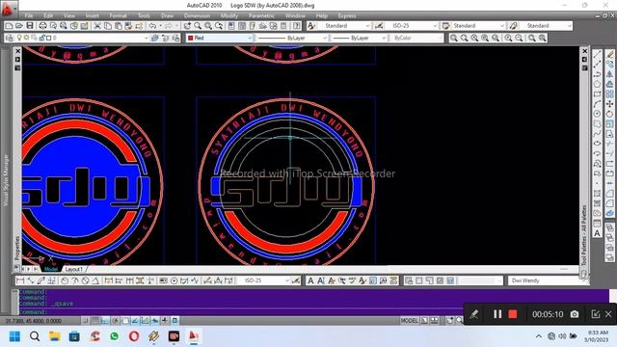Click the red color swatch beside Red
Image resolution: width=617 pixels, height=347 pixels.
click(191, 38)
